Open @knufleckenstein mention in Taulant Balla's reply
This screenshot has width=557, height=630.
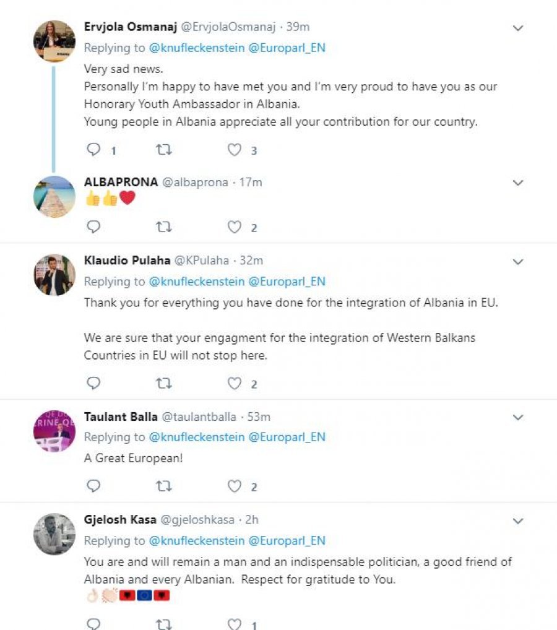coord(196,437)
